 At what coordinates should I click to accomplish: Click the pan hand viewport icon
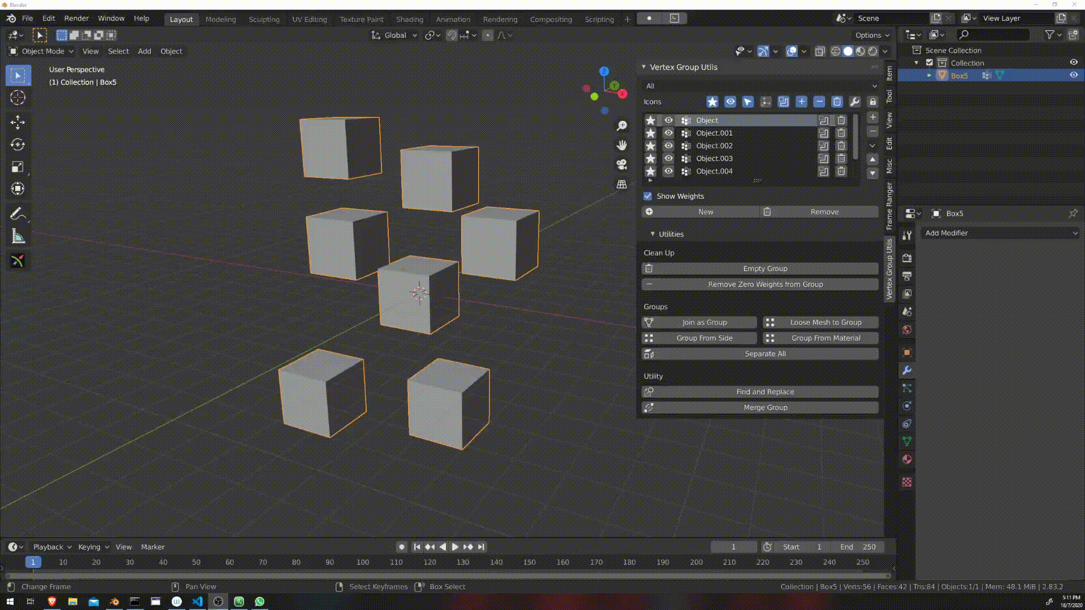622,145
